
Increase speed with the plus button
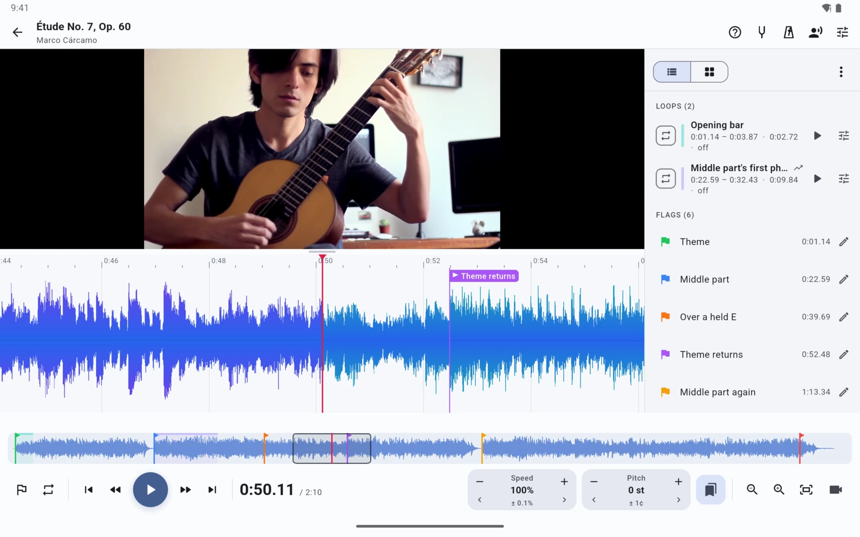tap(564, 482)
